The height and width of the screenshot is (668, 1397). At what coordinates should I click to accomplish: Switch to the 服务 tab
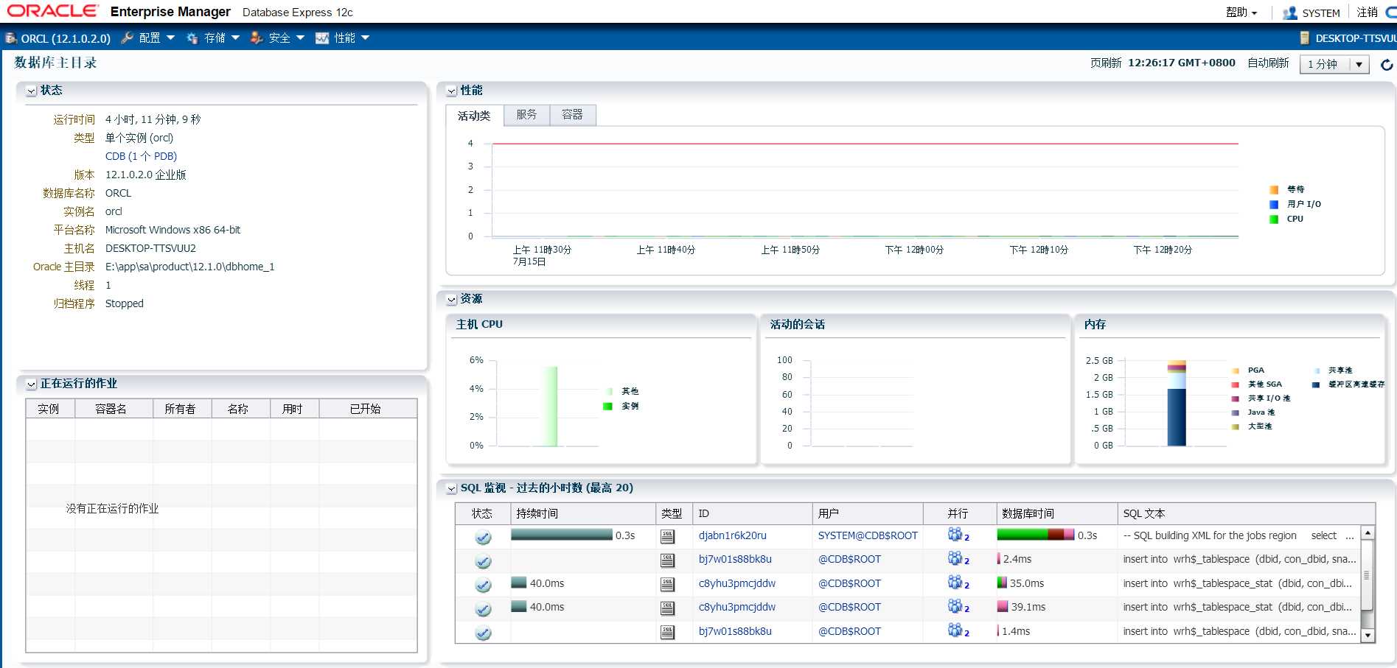(526, 115)
